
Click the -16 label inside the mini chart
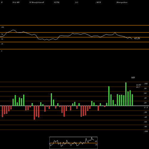click(96, 145)
